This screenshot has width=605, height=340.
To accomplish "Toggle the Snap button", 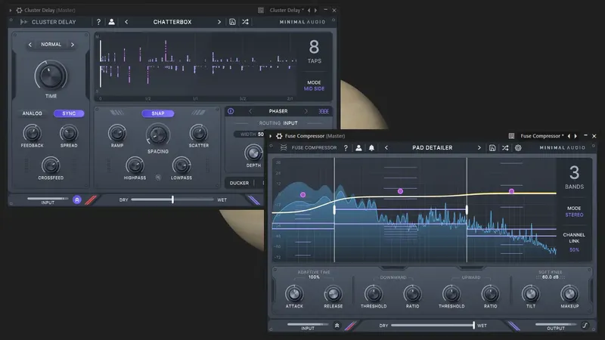I will (x=158, y=113).
